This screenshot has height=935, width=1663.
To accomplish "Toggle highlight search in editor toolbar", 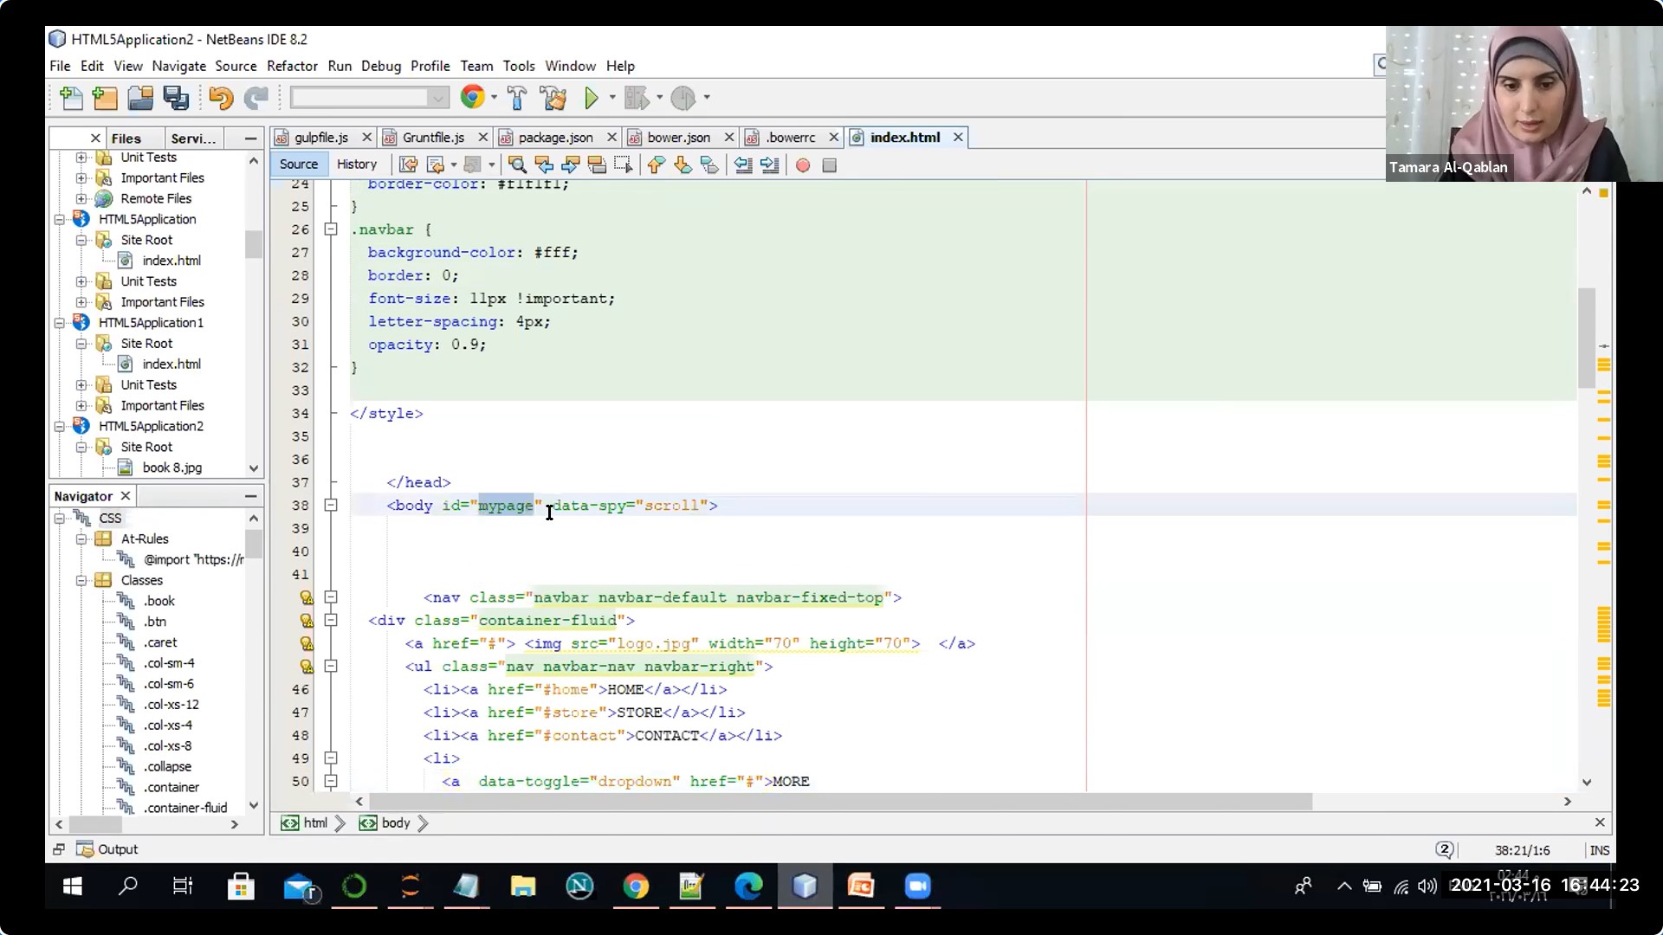I will pos(597,164).
